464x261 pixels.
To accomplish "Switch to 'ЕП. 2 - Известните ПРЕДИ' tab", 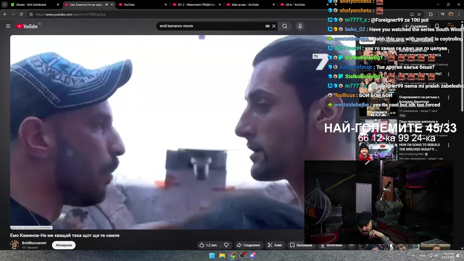I will coord(196,5).
